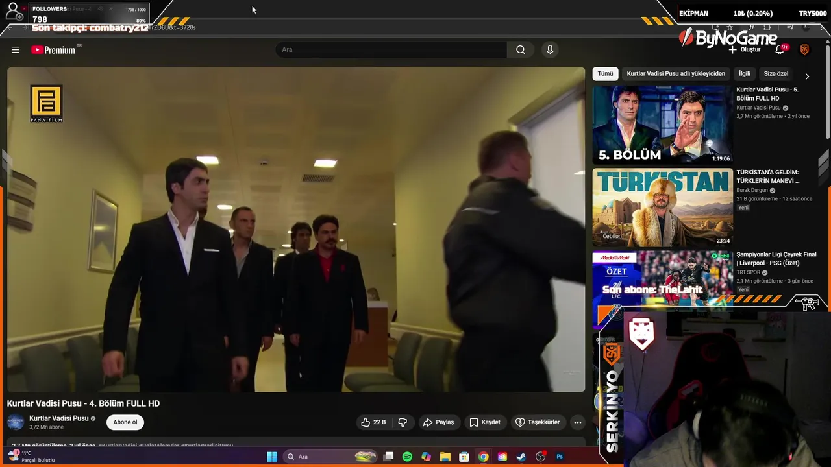The height and width of the screenshot is (467, 831).
Task: Open the 5. Bölüm video thumbnail
Action: [x=662, y=125]
